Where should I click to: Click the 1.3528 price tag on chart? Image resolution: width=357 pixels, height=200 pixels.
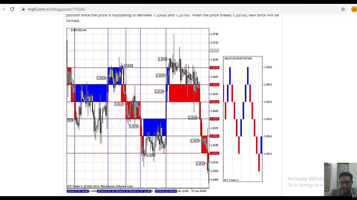(x=150, y=155)
